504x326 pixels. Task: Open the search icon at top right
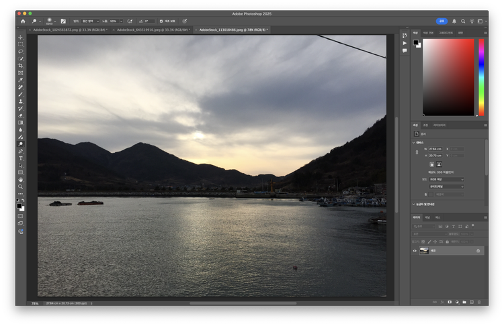pyautogui.click(x=463, y=21)
